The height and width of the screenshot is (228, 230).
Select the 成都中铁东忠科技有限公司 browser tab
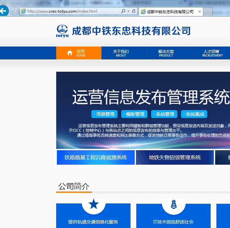[171, 12]
